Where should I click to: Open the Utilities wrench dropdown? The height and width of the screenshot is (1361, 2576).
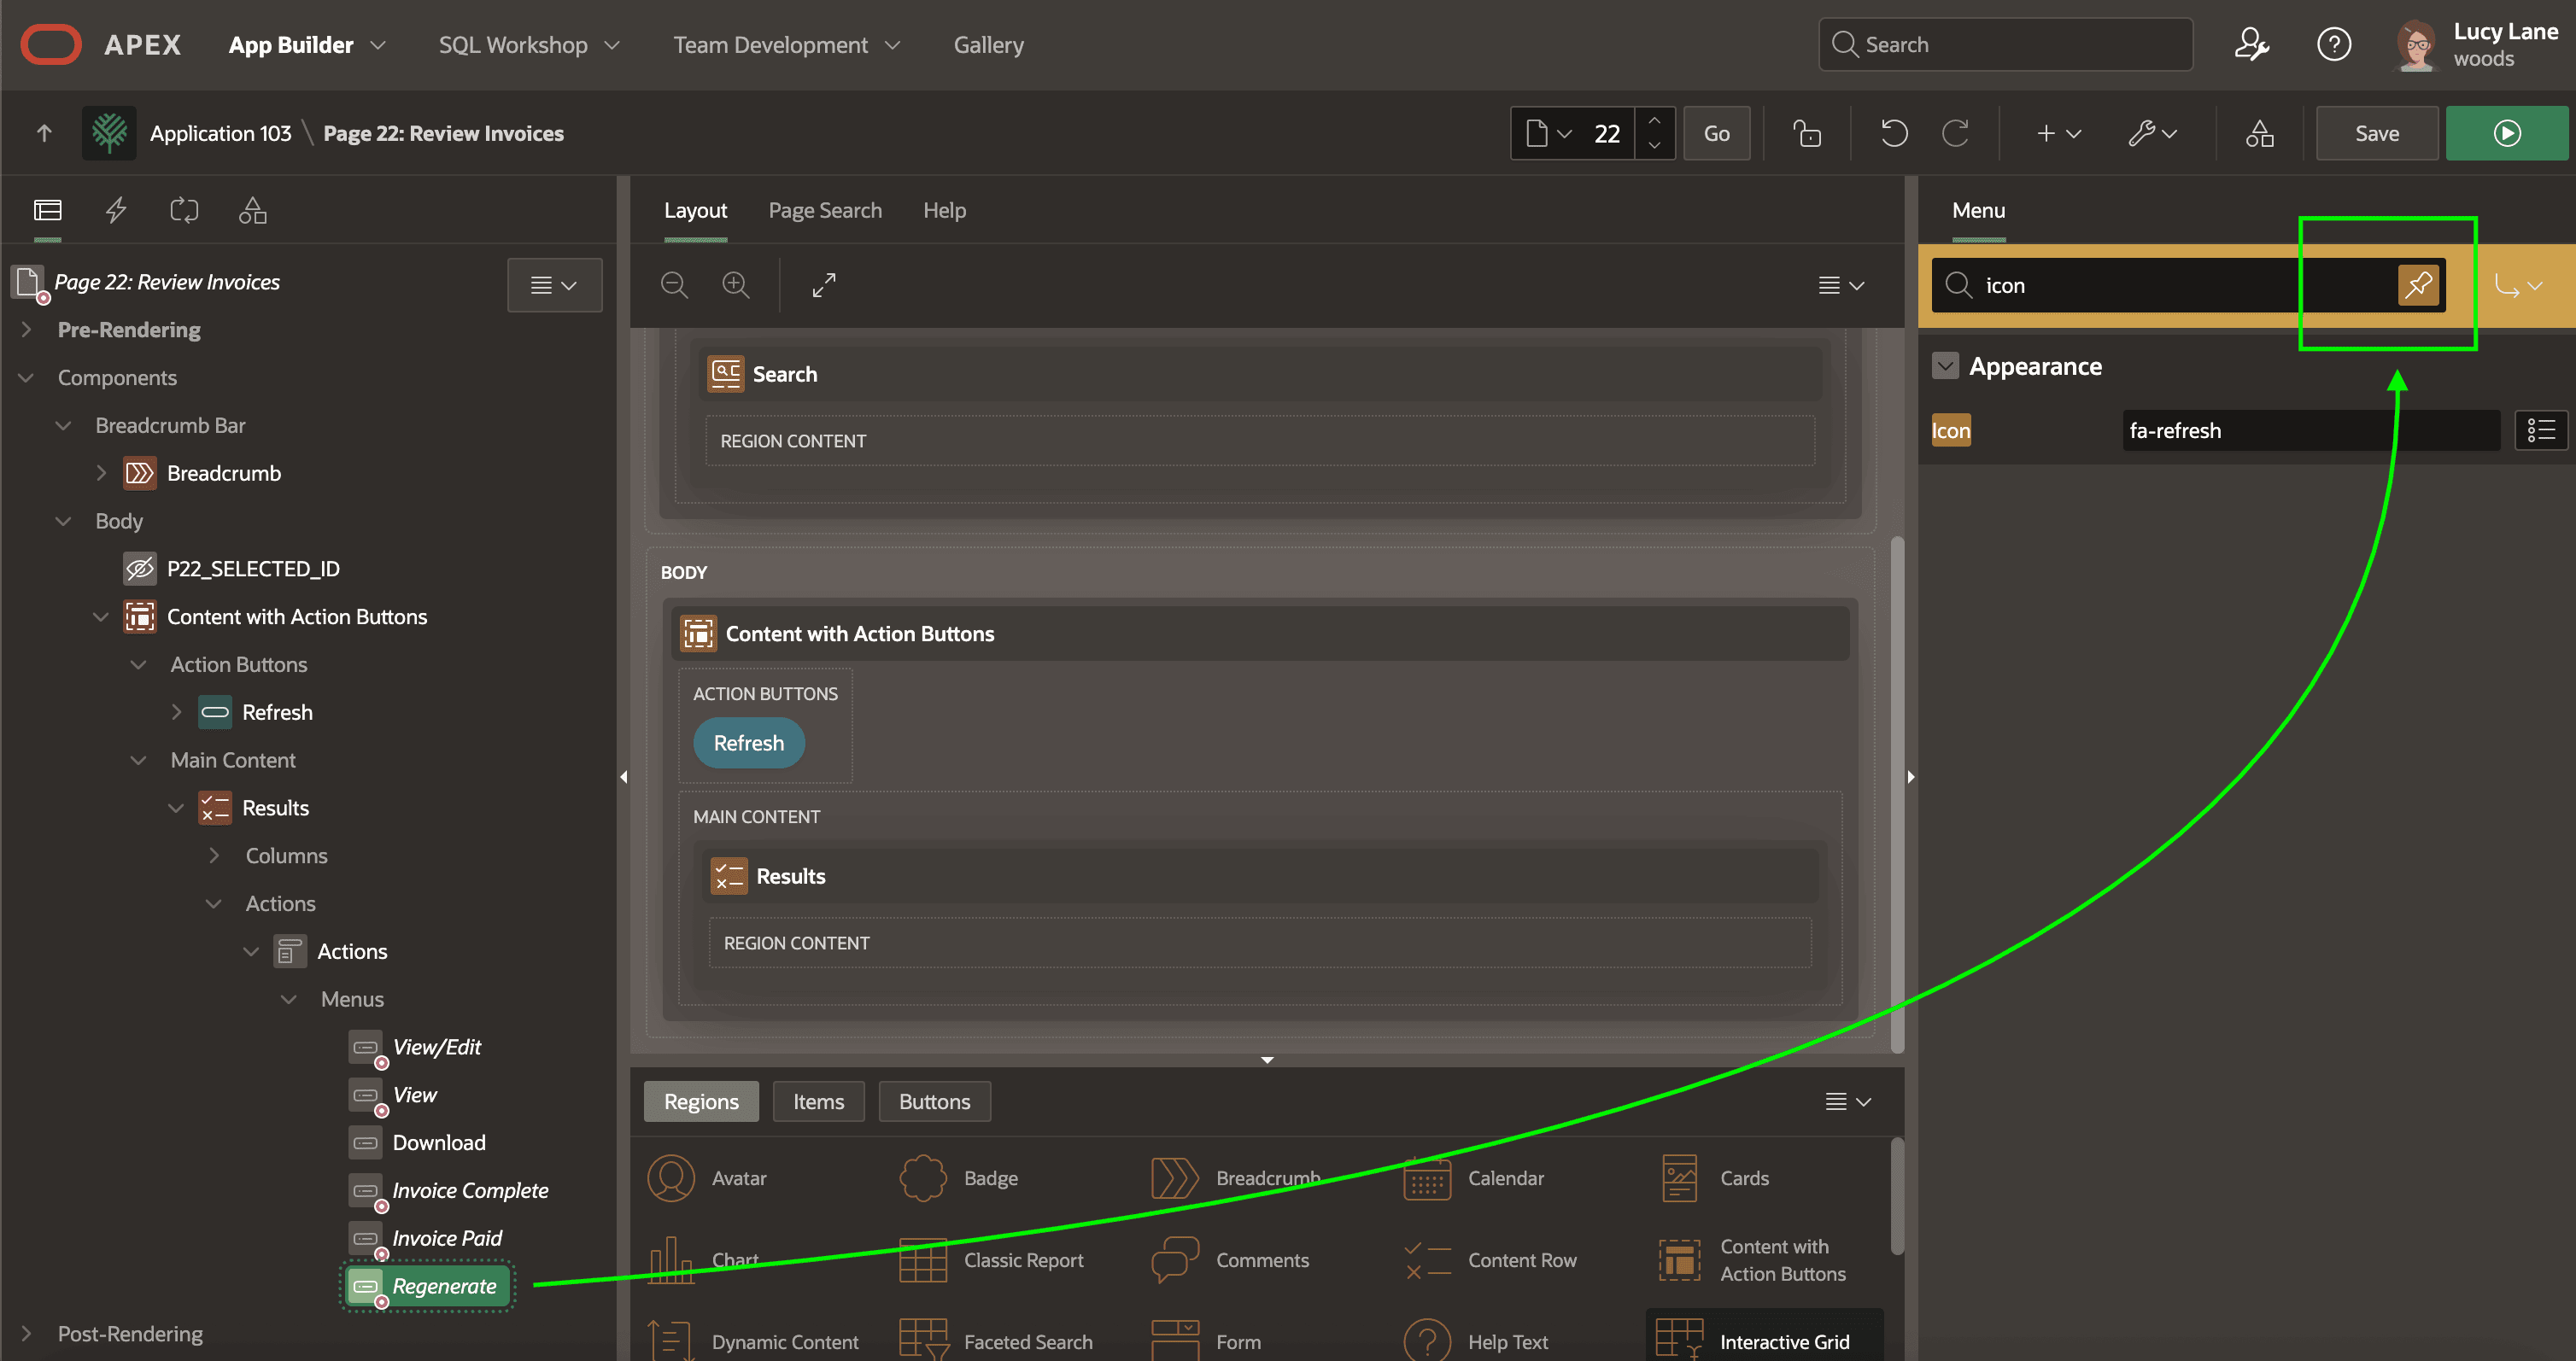point(2152,133)
